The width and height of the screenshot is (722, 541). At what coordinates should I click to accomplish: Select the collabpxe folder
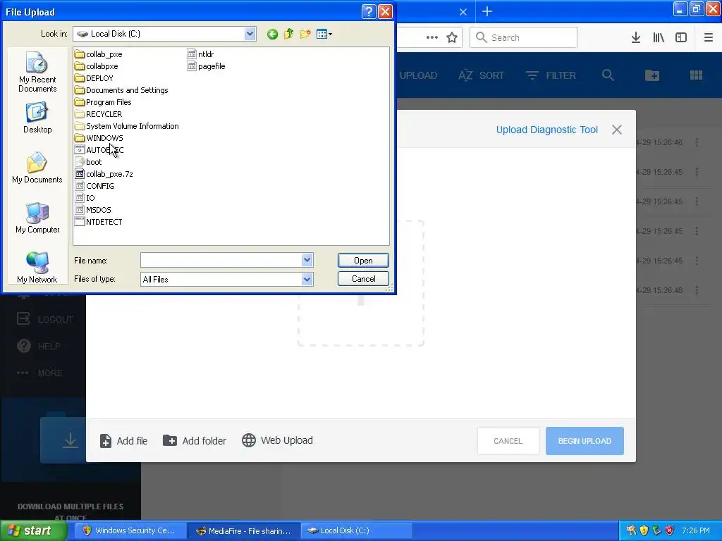coord(96,66)
